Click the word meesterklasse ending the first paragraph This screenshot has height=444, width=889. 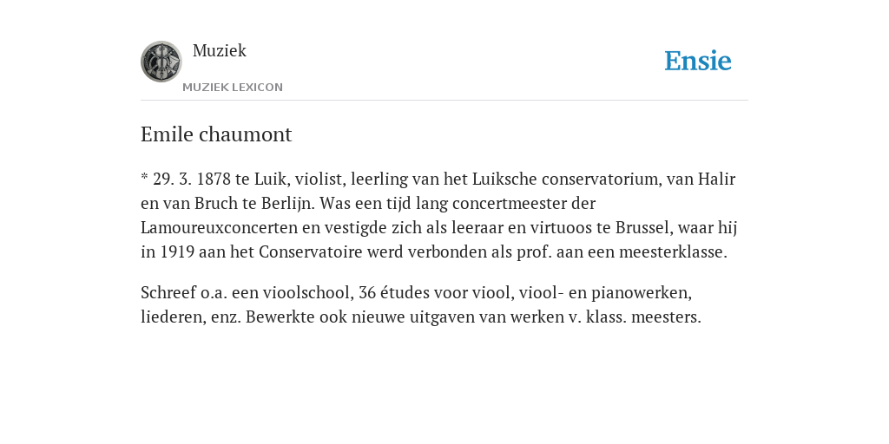(673, 252)
